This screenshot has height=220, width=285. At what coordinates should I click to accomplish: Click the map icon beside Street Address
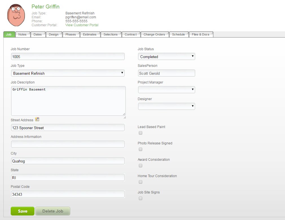point(37,119)
